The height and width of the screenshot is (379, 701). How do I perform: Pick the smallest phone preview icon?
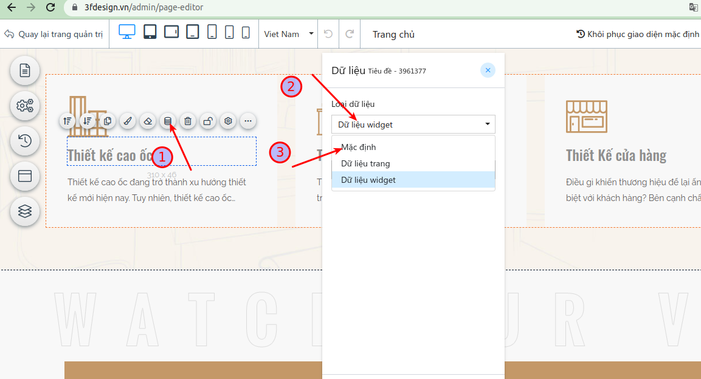tap(246, 32)
